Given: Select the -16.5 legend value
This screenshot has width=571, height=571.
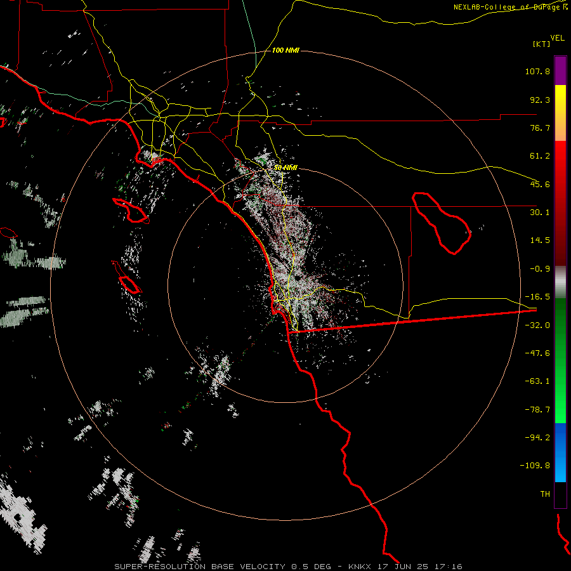Looking at the screenshot, I should (537, 297).
